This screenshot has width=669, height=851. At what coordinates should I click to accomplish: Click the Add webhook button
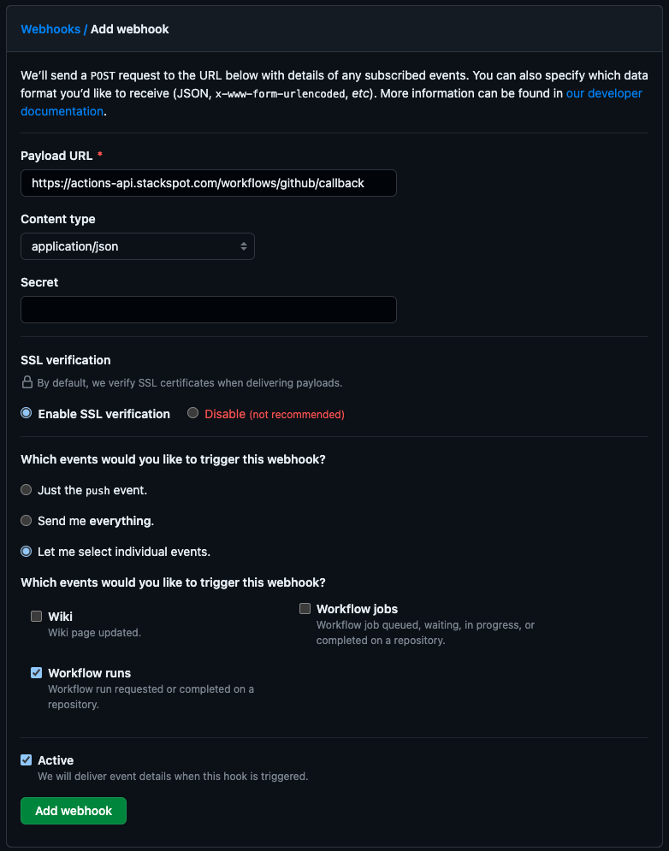pos(73,810)
